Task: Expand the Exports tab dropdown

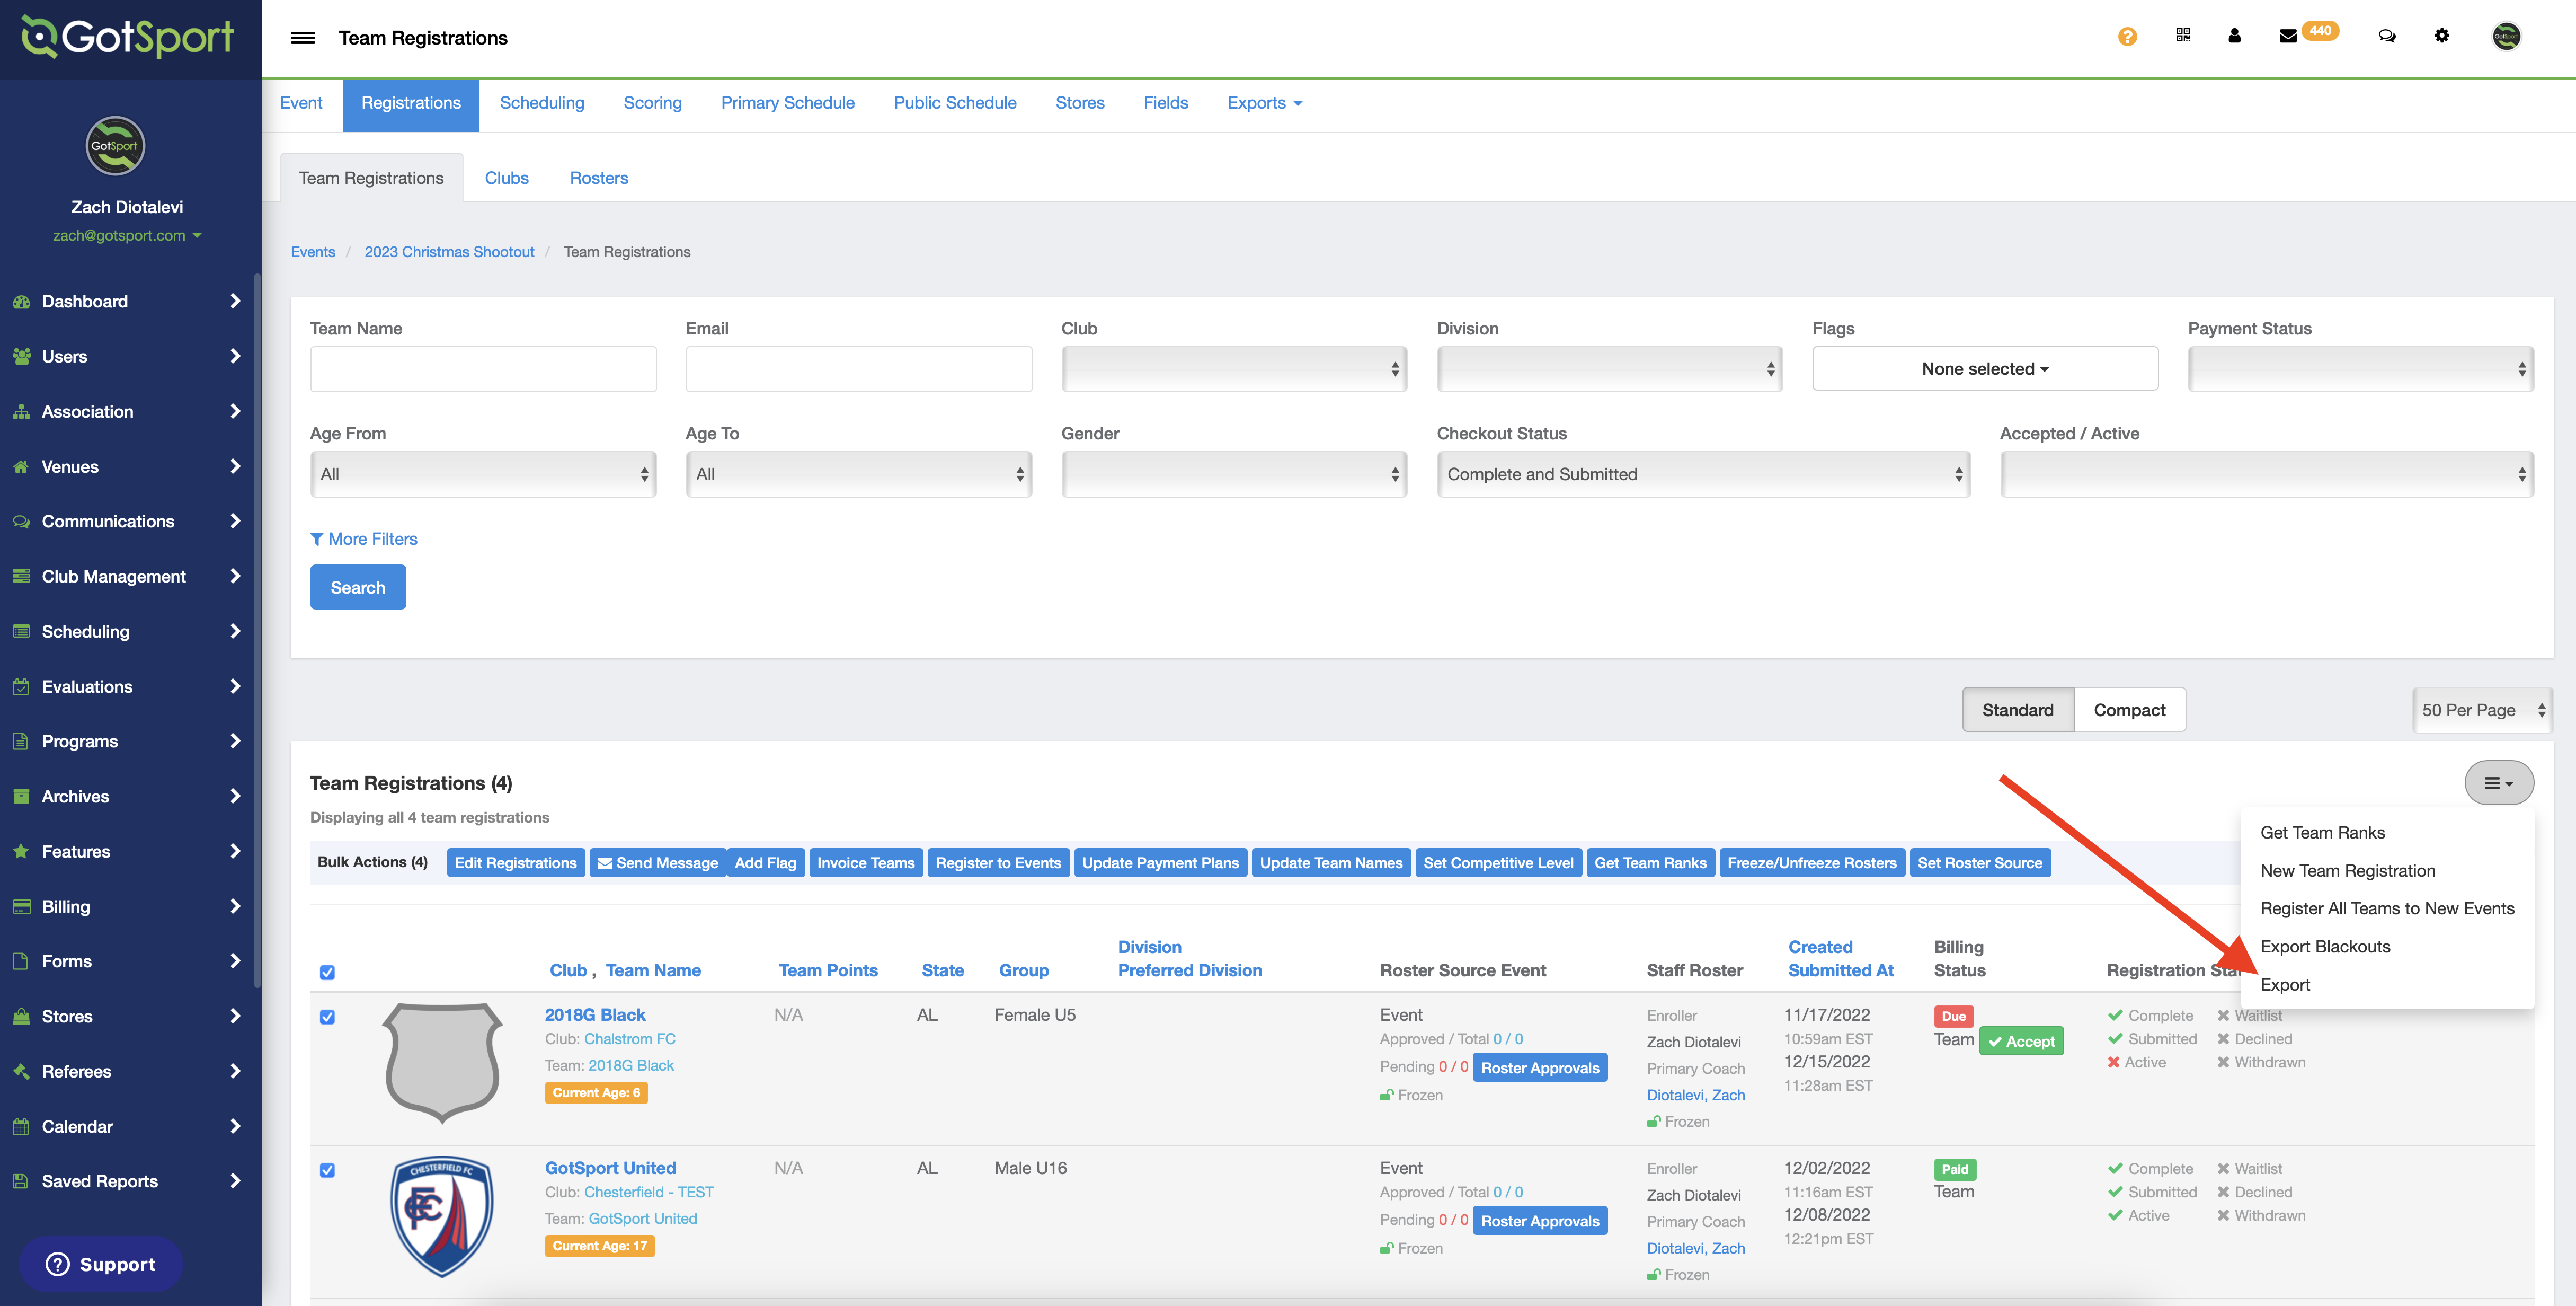Action: [x=1264, y=103]
